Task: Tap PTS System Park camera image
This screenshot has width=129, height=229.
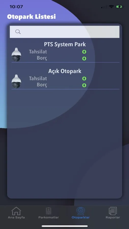Action: click(x=16, y=54)
